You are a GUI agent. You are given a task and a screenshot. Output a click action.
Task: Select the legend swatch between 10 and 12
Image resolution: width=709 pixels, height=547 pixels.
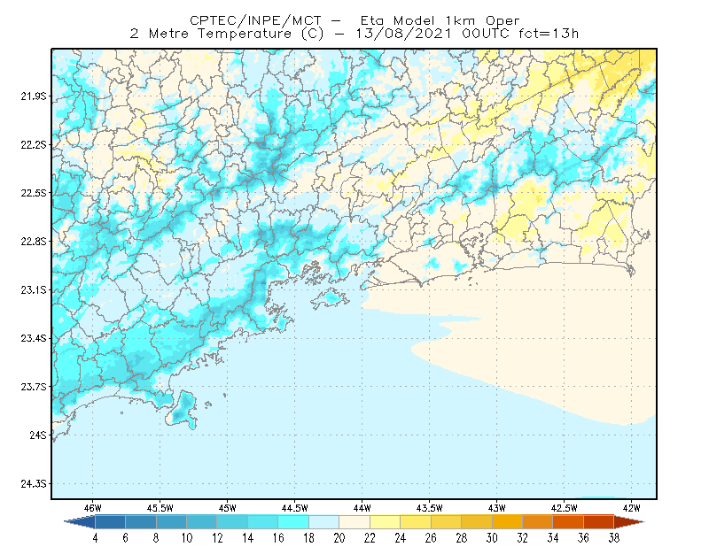[202, 522]
